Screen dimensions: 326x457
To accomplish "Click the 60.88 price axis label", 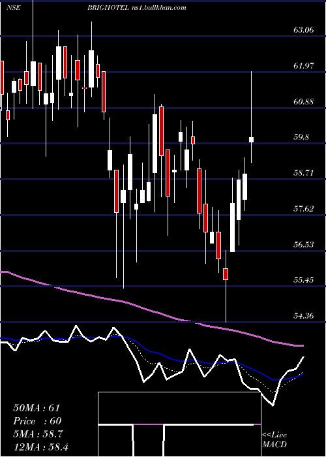I will 303,102.
